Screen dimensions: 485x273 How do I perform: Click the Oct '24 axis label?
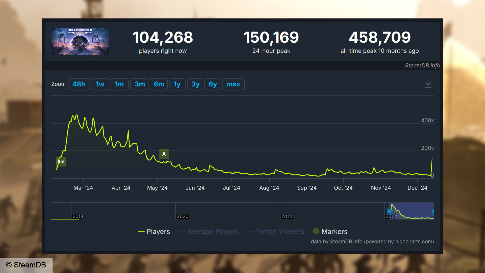343,188
